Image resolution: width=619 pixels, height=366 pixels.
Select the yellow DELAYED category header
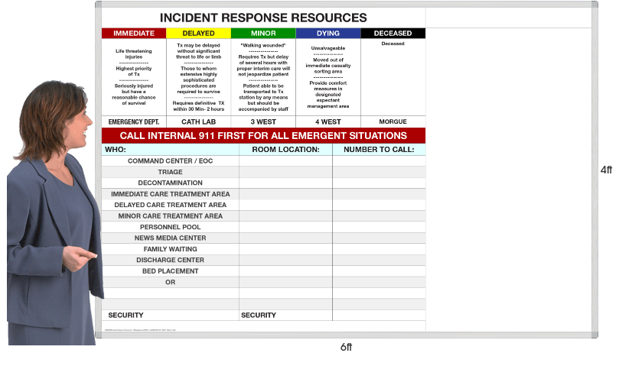coord(198,34)
